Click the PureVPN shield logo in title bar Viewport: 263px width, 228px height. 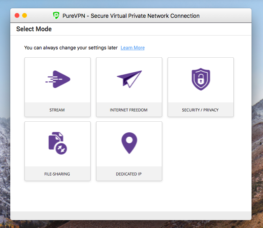pos(56,15)
